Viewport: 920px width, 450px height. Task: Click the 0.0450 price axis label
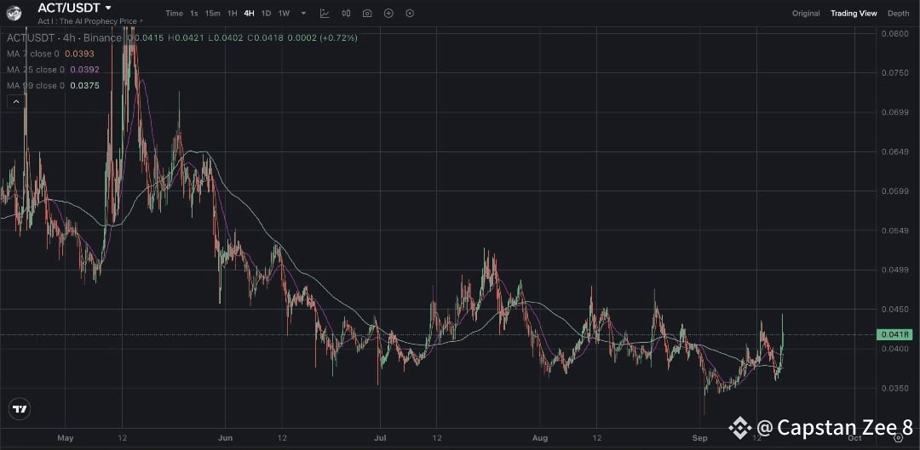click(x=894, y=310)
